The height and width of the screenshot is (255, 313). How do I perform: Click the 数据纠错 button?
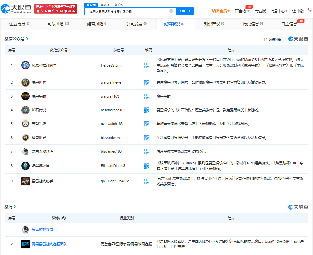pyautogui.click(x=272, y=39)
